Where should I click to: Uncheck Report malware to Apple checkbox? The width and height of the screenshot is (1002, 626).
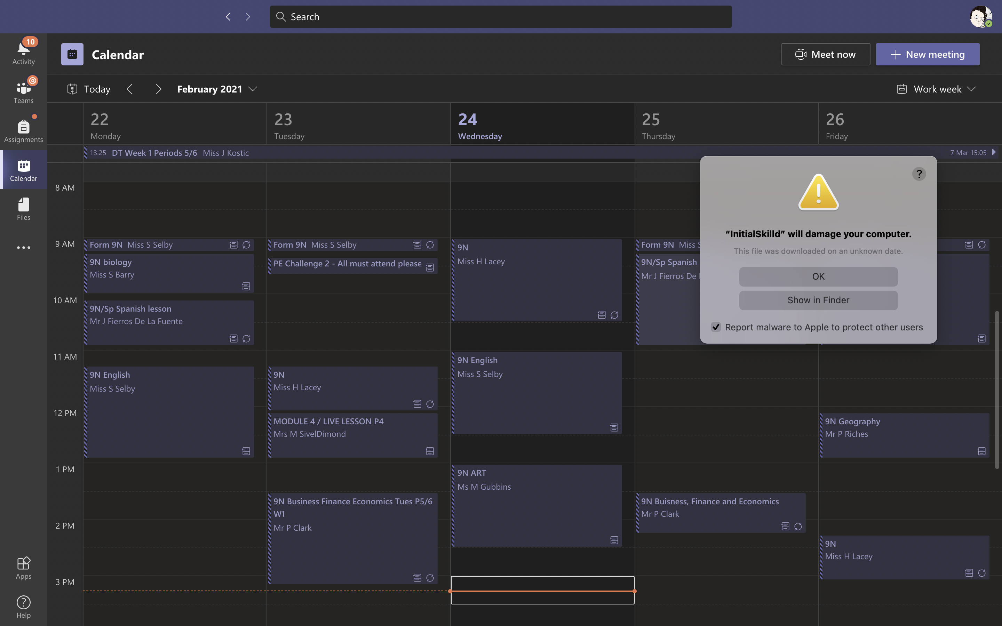click(x=716, y=327)
